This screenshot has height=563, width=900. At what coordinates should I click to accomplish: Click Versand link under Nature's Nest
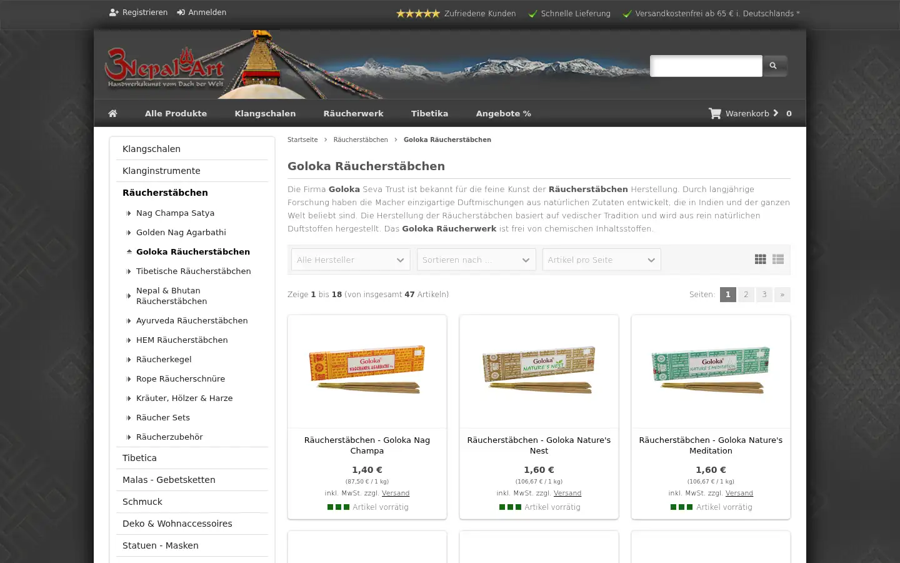tap(567, 493)
